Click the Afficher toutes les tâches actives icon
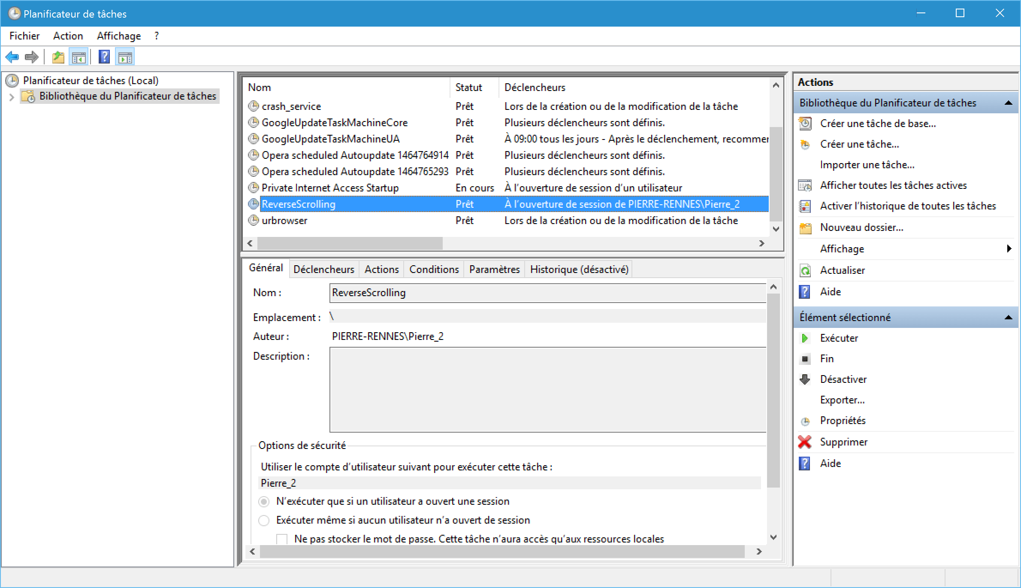Image resolution: width=1021 pixels, height=588 pixels. 805,185
